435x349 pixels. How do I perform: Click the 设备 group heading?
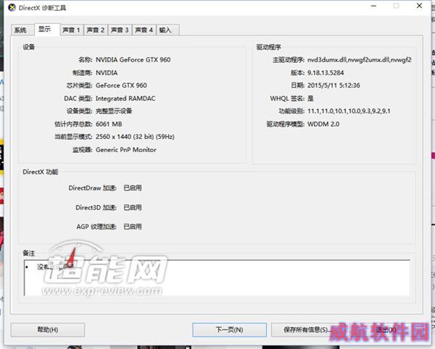coord(29,47)
